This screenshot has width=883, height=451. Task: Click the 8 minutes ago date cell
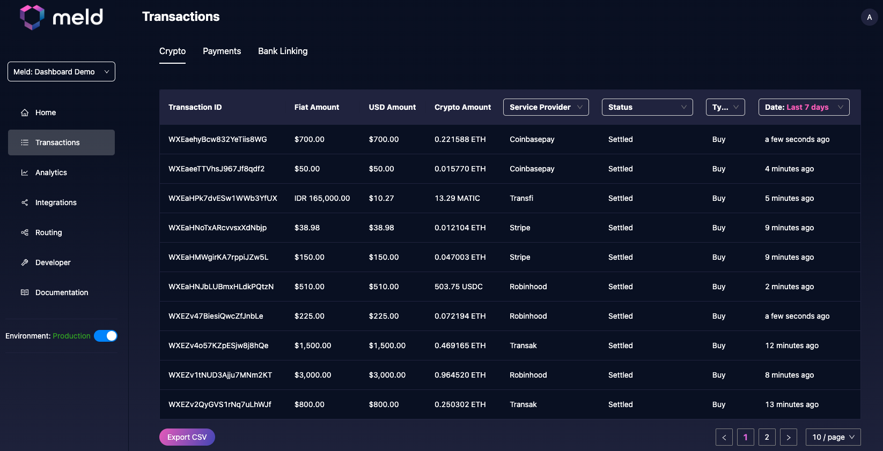(x=790, y=375)
